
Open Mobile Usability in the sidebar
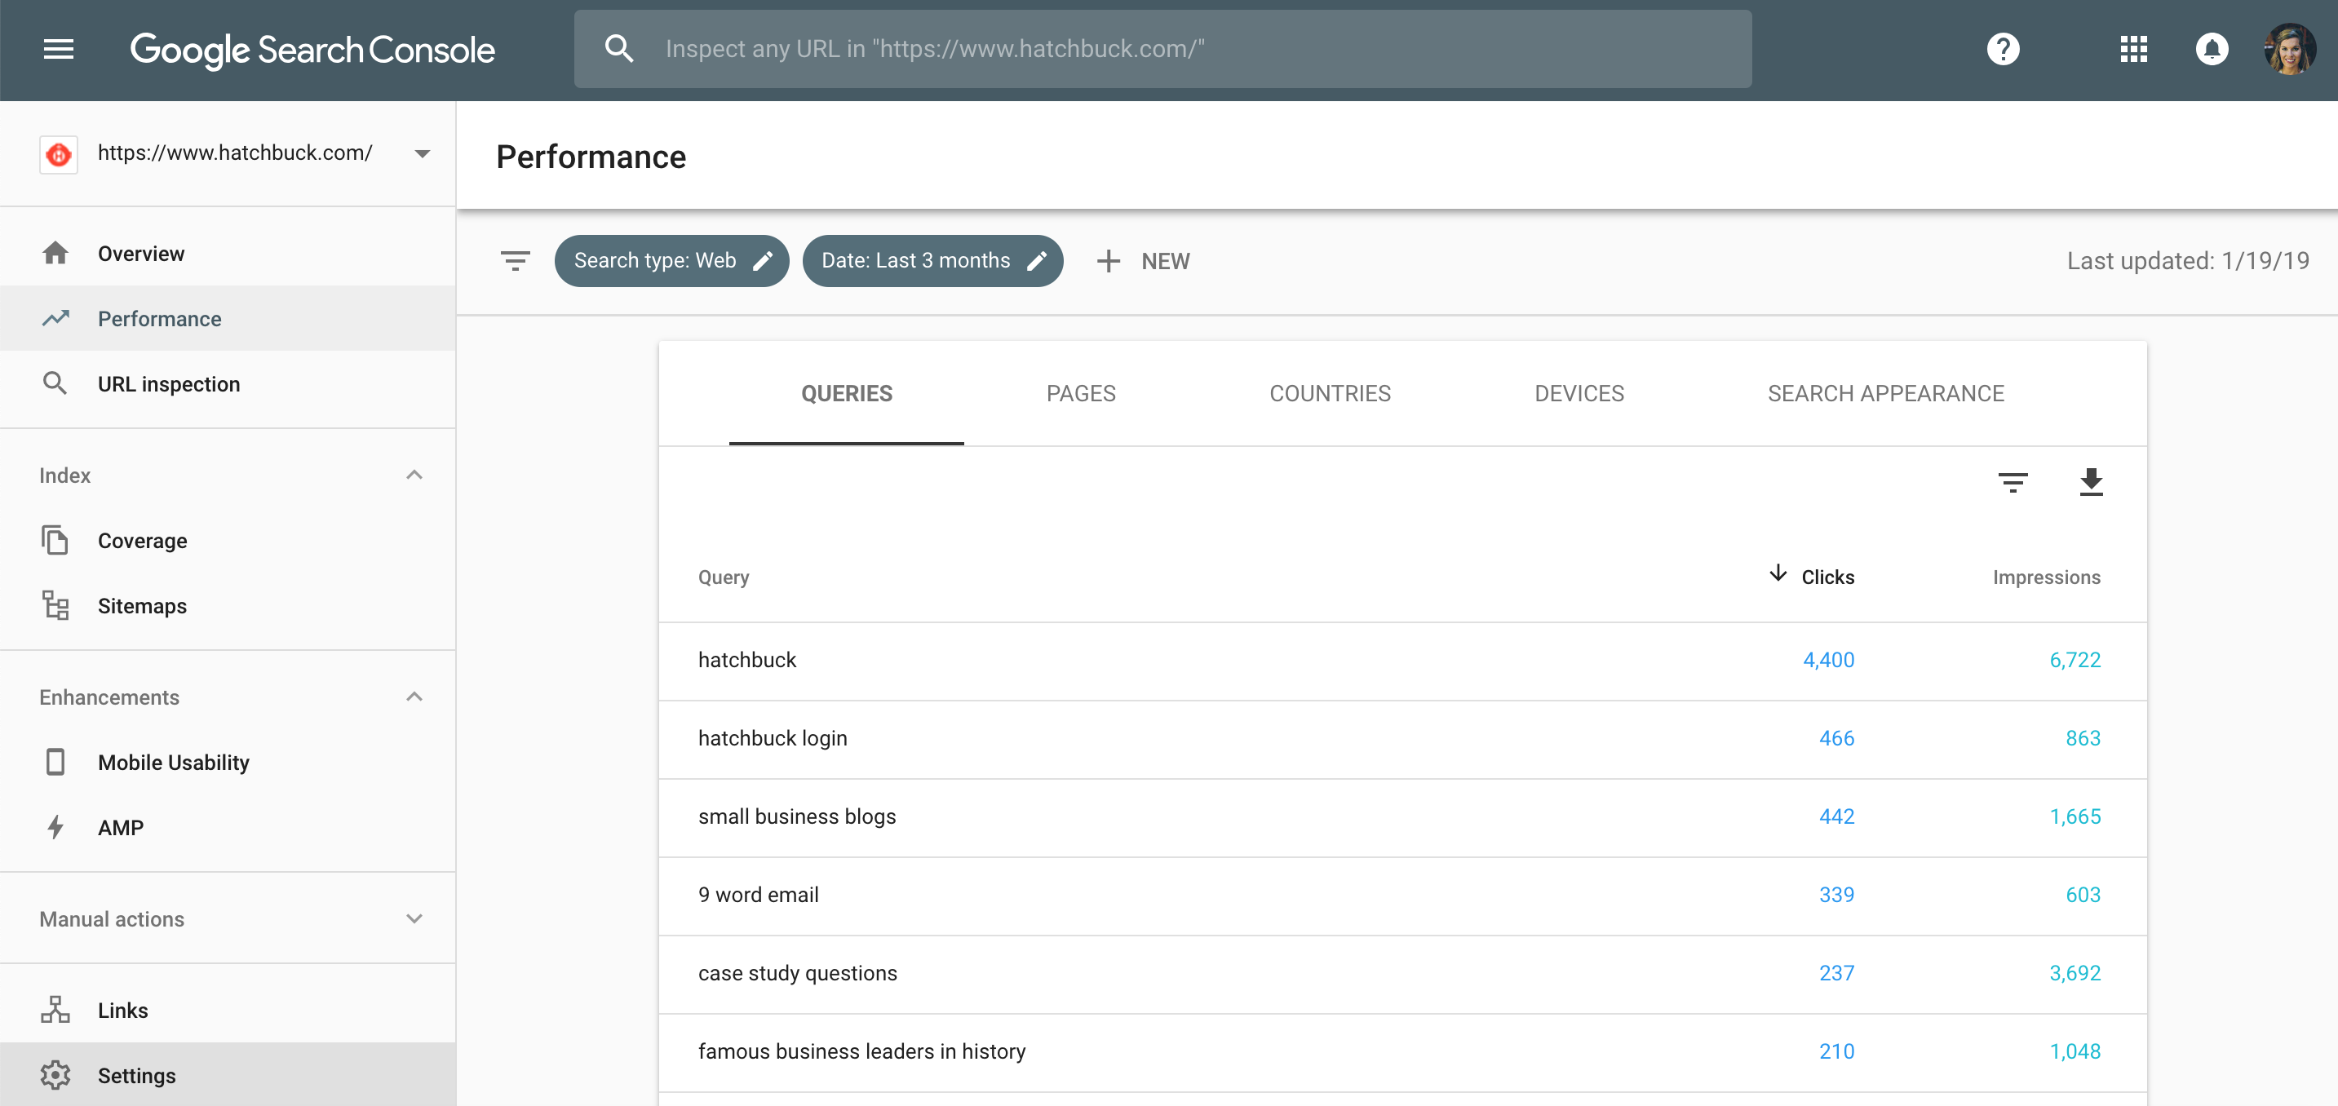click(228, 762)
